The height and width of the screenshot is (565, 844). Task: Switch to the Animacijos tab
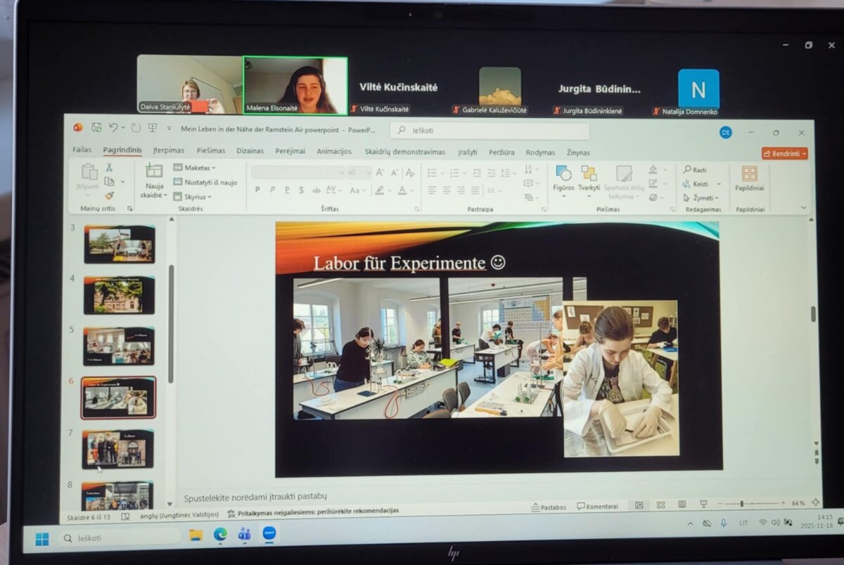point(334,151)
